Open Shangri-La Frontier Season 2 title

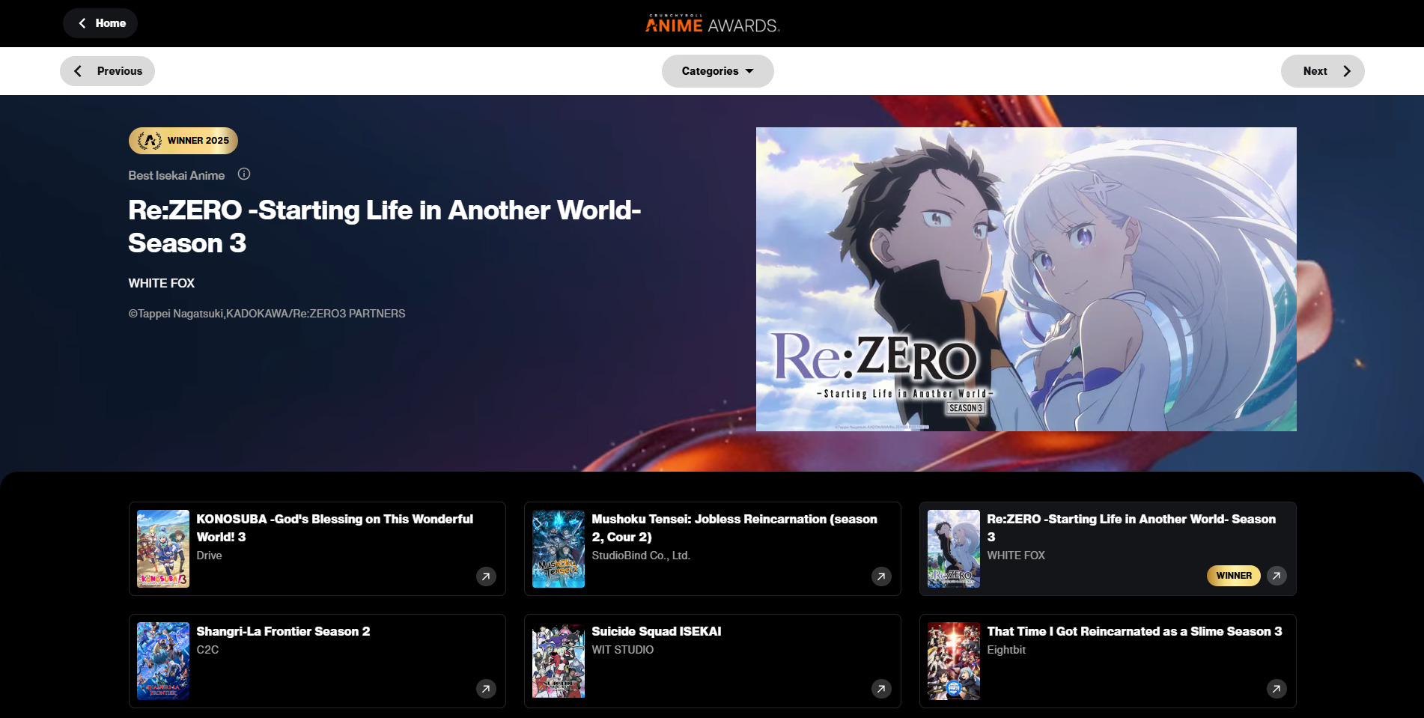[x=283, y=631]
